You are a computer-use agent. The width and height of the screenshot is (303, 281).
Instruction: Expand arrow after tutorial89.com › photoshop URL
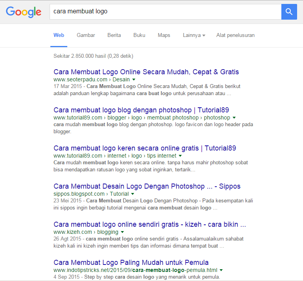234,118
